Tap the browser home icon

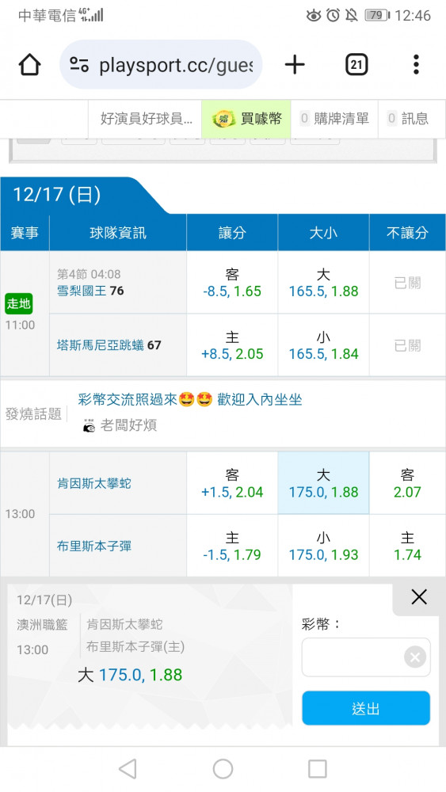click(x=30, y=65)
